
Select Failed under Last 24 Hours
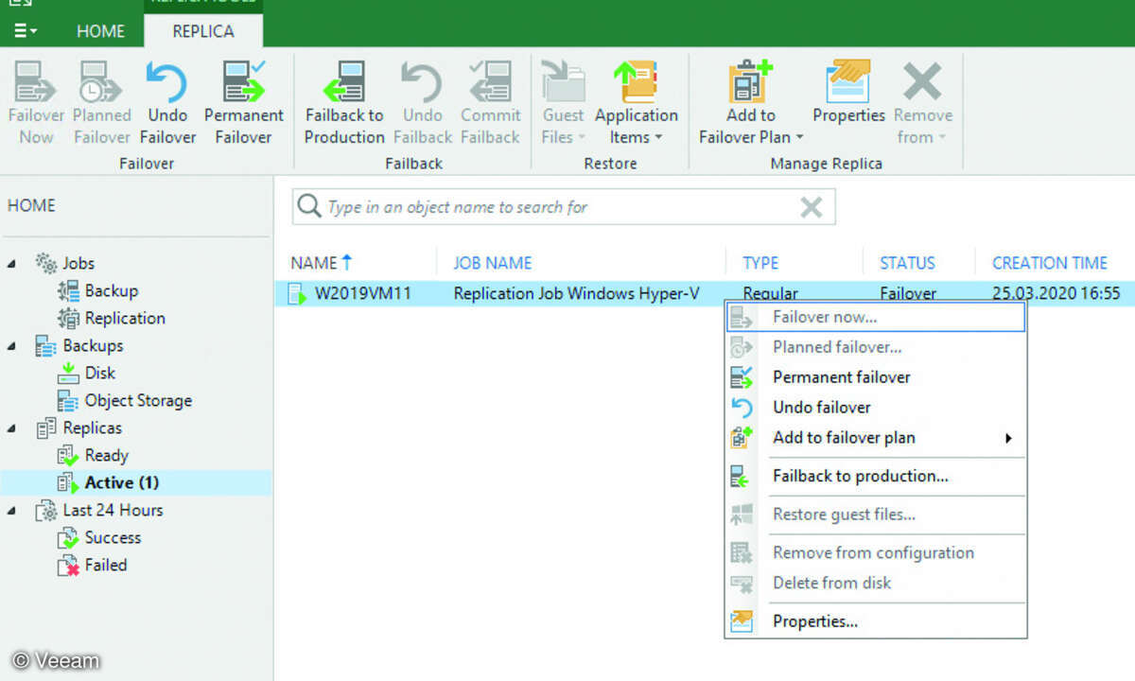pyautogui.click(x=105, y=565)
